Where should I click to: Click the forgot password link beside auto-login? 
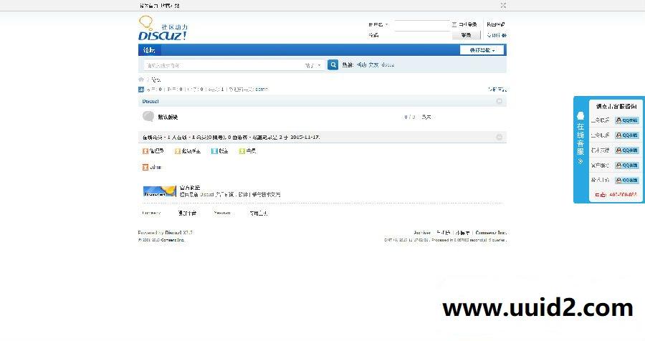[496, 24]
